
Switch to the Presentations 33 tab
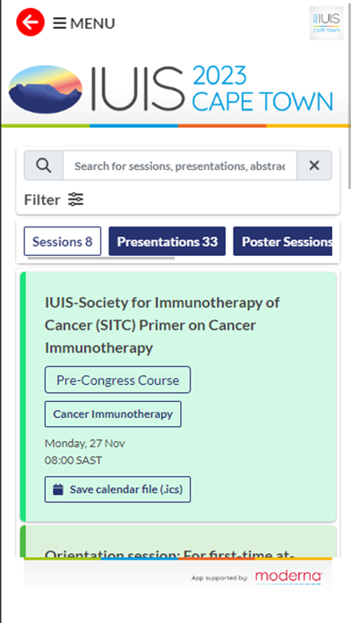(167, 241)
